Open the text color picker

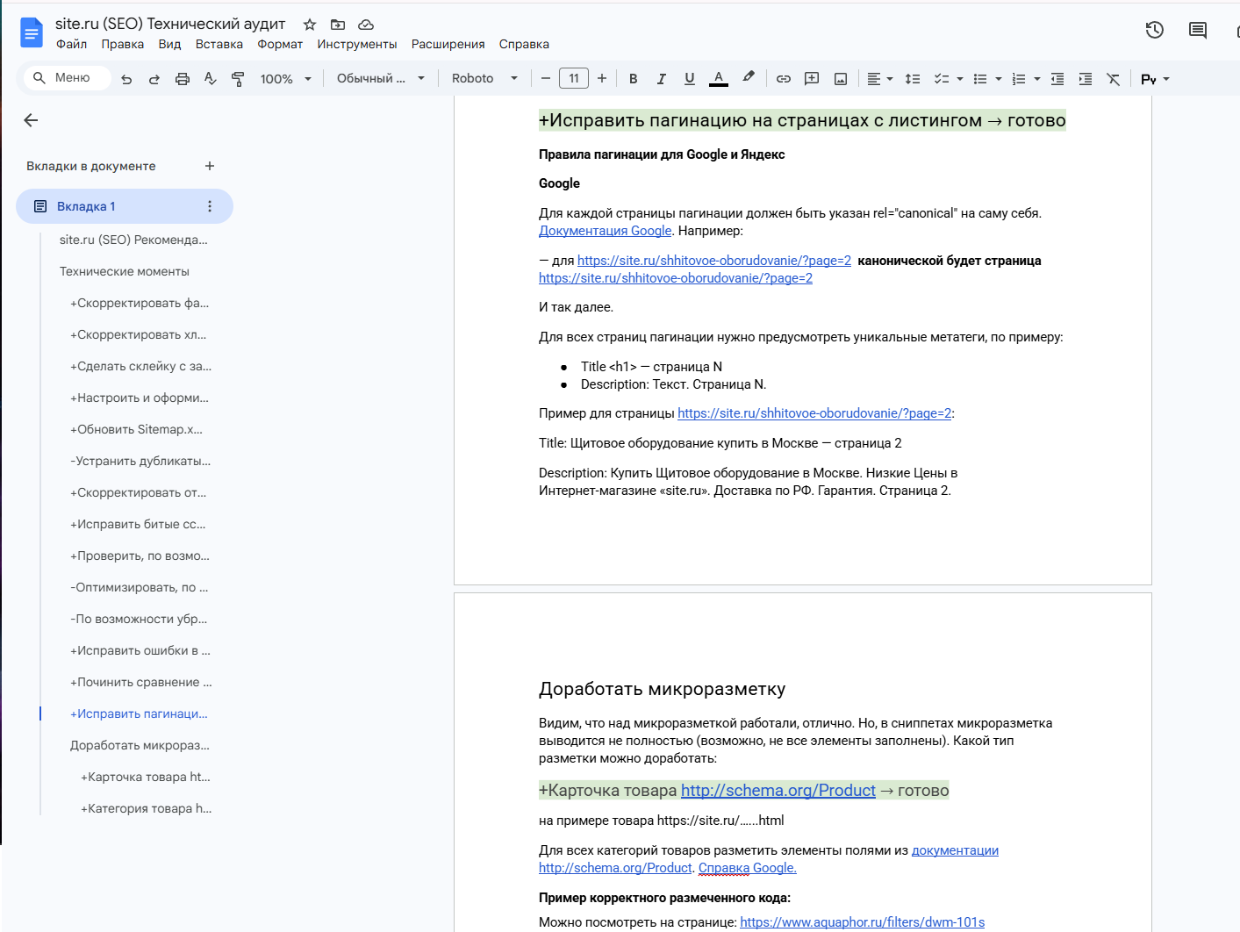tap(719, 79)
